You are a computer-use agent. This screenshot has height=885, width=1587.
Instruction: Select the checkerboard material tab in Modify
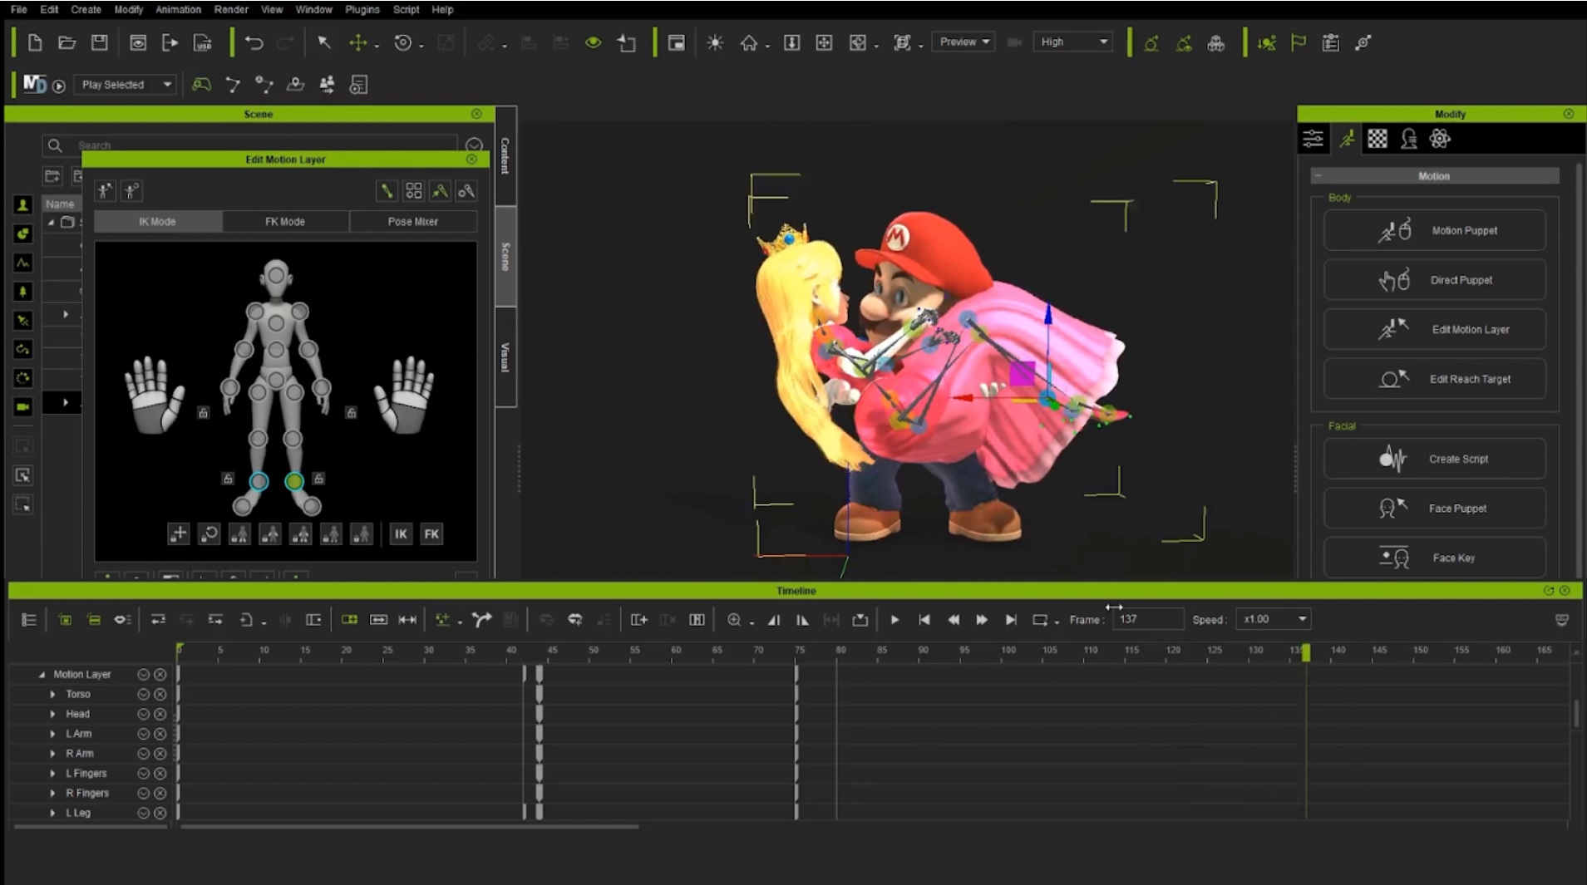[1378, 139]
